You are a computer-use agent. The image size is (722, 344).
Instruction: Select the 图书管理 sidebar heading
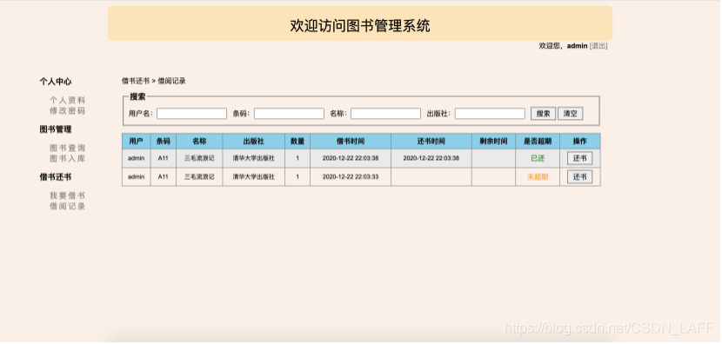coord(56,129)
